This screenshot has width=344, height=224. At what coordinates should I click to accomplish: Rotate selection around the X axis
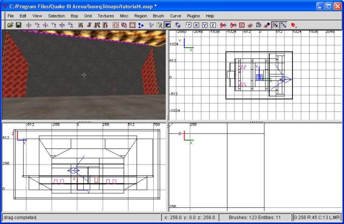coord(37,25)
